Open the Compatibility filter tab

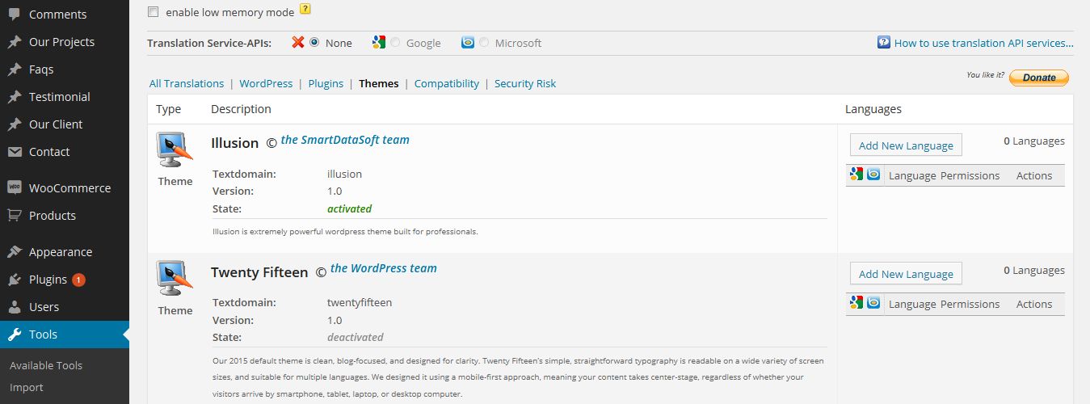tap(447, 83)
